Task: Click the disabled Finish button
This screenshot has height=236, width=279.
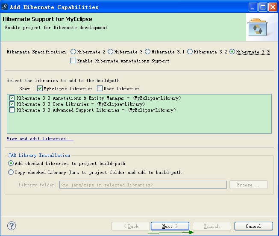Action: coord(212,226)
